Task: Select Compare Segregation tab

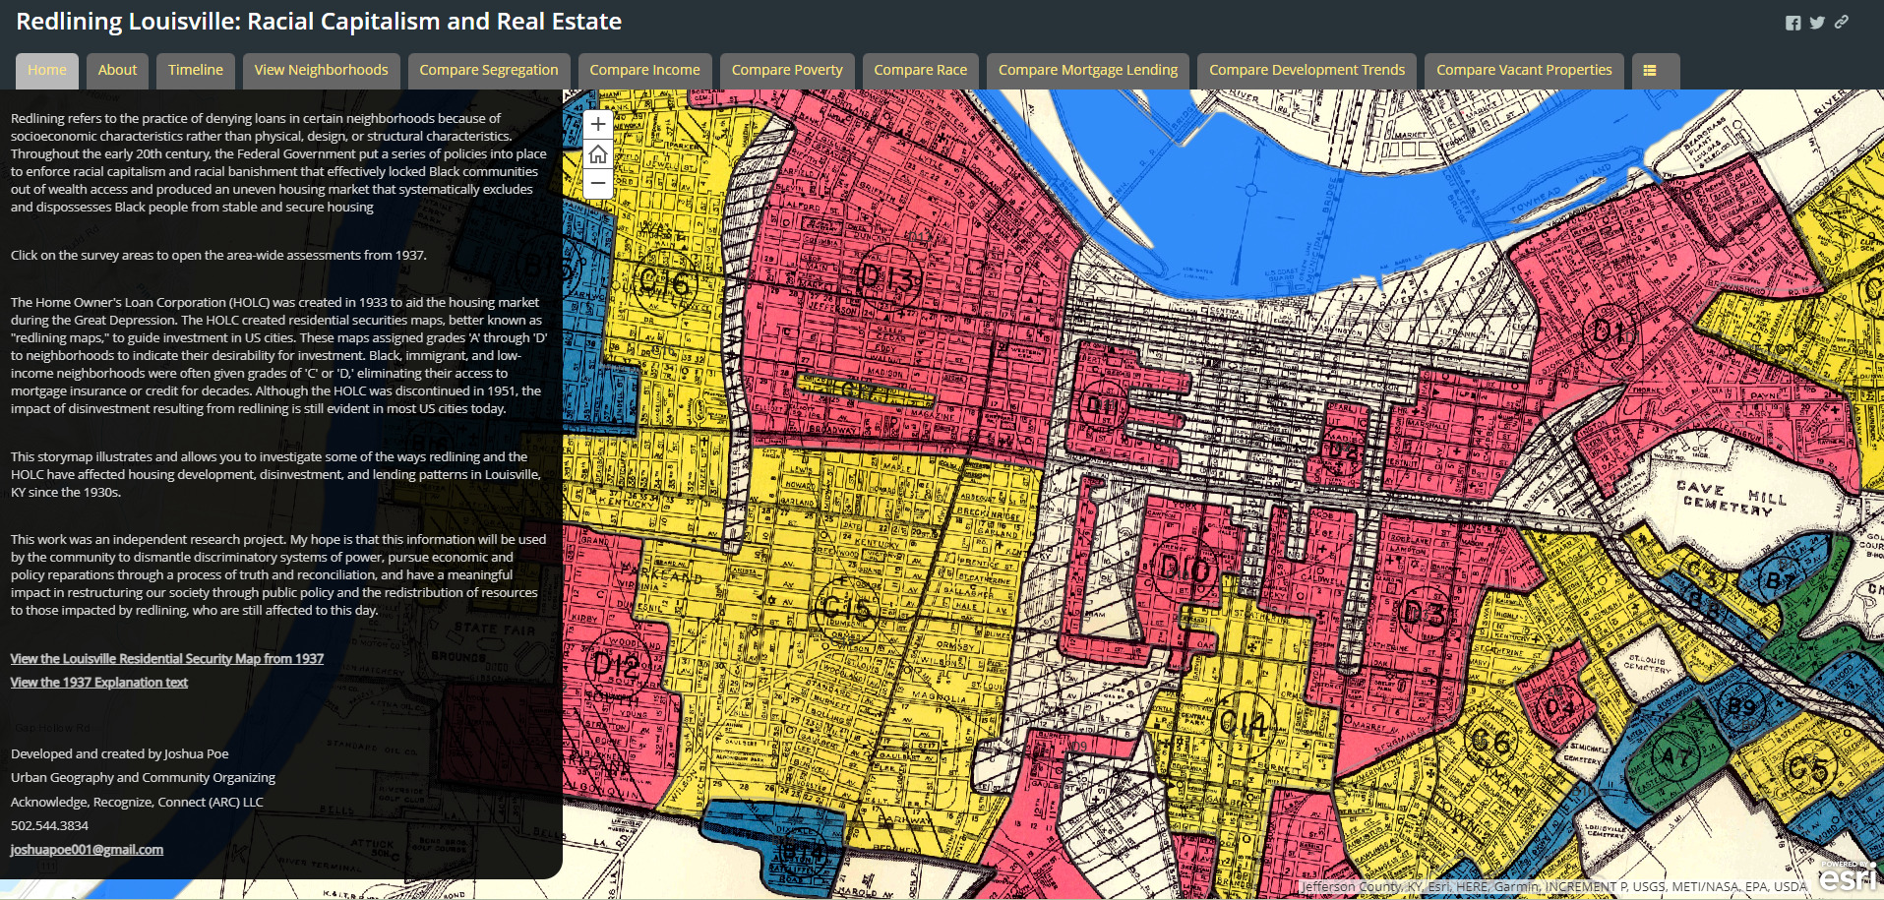Action: [x=489, y=70]
